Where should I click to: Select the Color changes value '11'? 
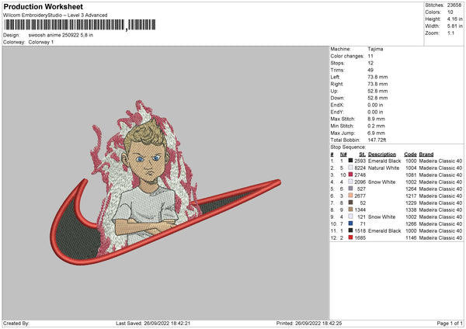tap(370, 56)
